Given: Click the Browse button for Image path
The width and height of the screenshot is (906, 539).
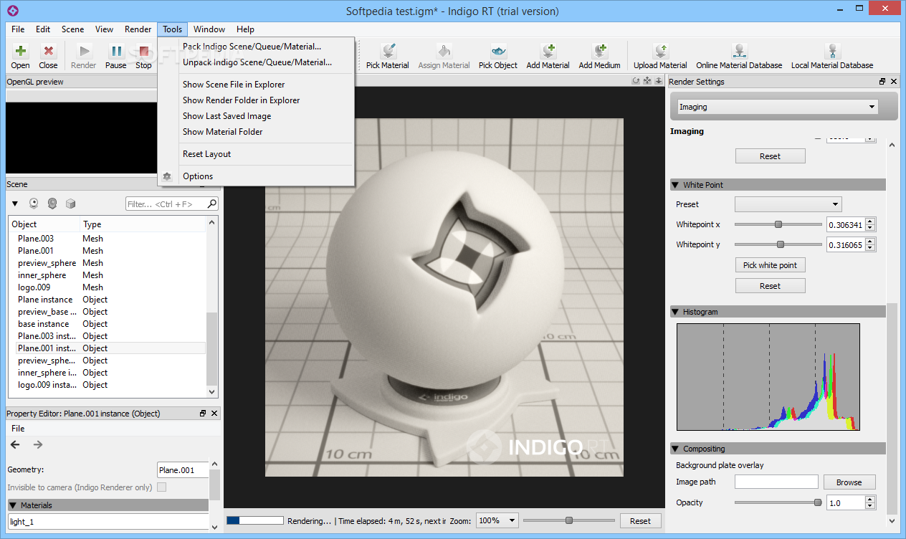Looking at the screenshot, I should click(849, 482).
